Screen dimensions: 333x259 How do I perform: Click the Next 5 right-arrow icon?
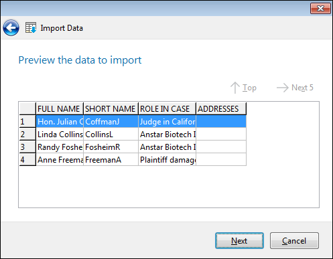tap(283, 88)
